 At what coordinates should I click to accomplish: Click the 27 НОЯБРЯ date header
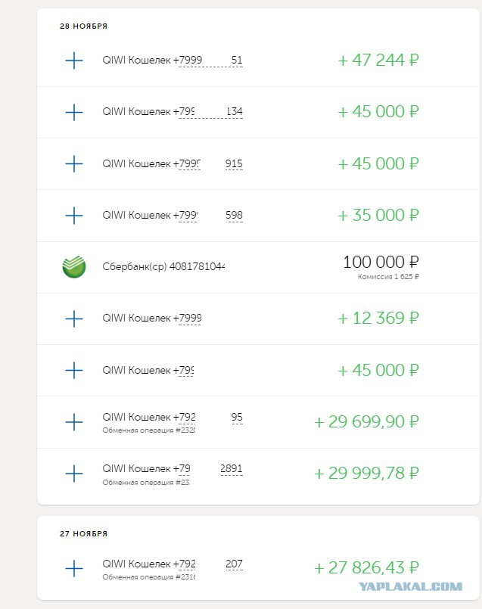click(x=83, y=533)
